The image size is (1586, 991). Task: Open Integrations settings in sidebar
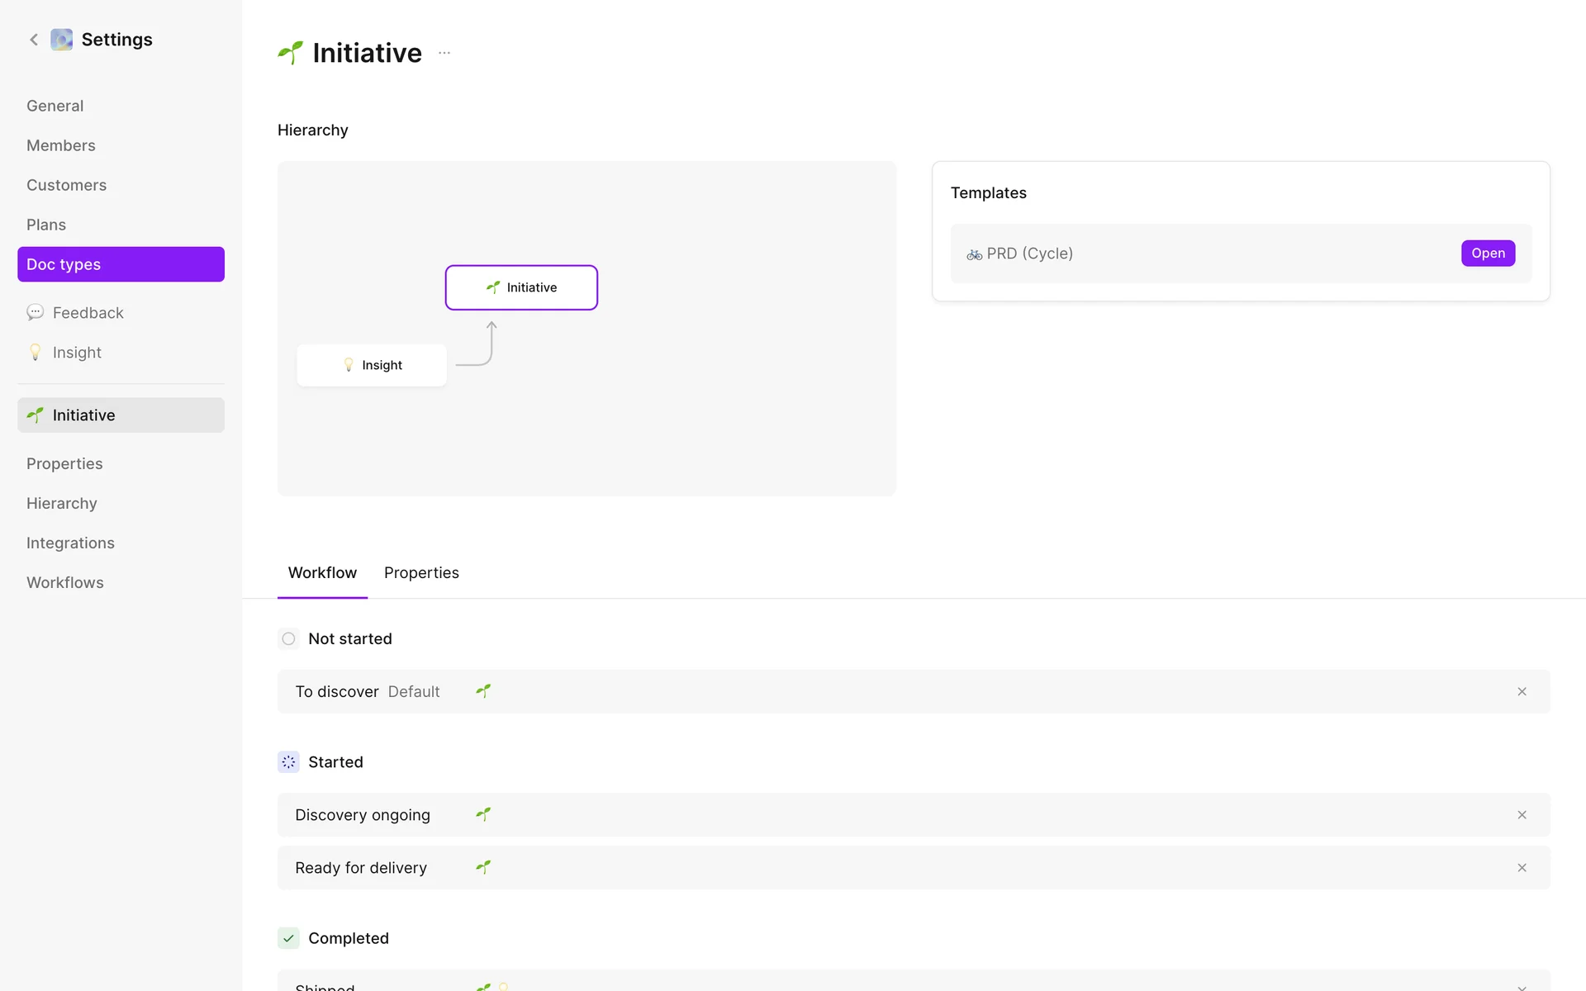point(70,543)
